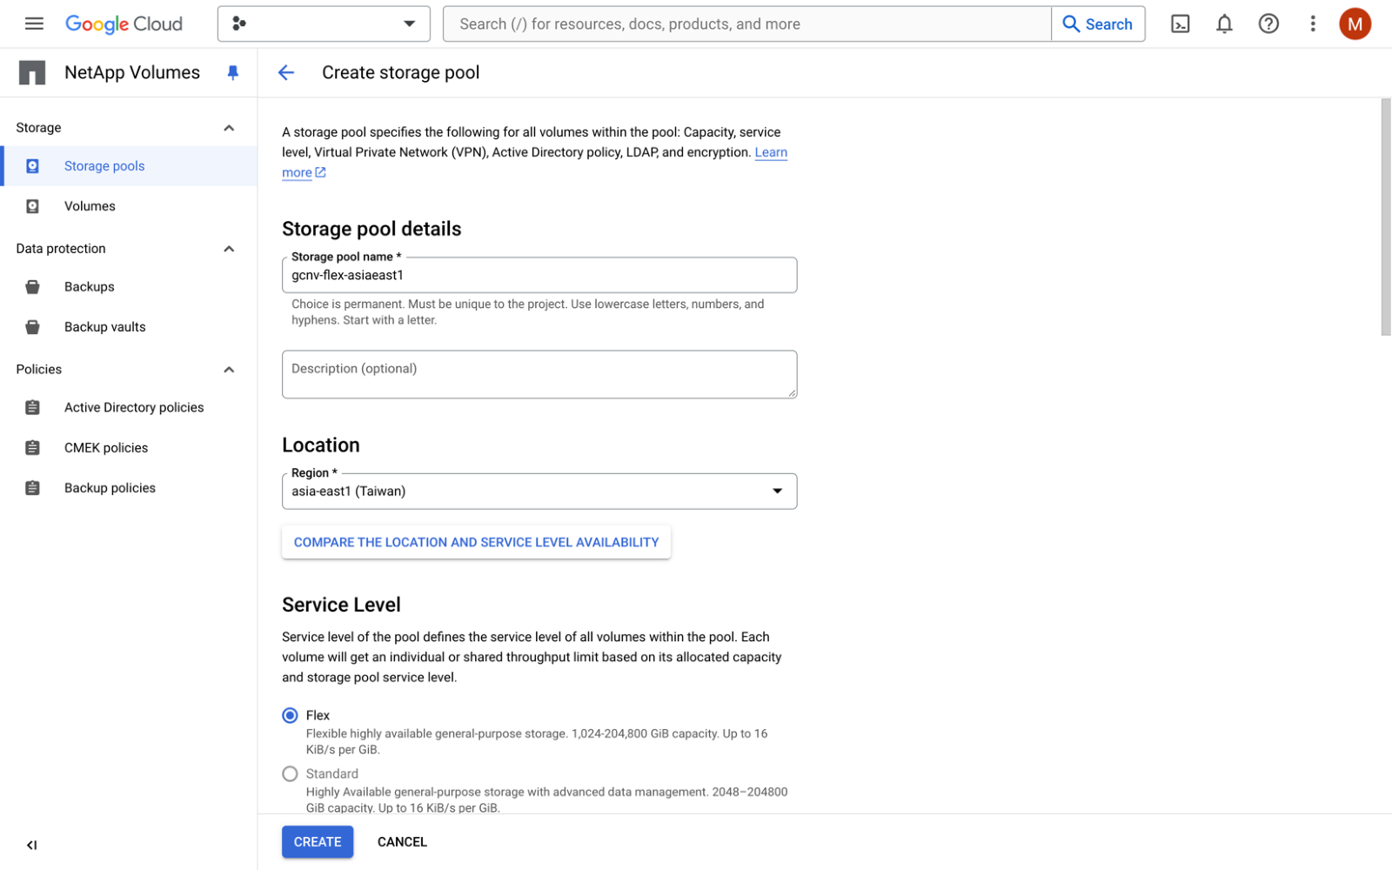The height and width of the screenshot is (870, 1392).
Task: Click Compare the location and service level availability
Action: tap(476, 542)
